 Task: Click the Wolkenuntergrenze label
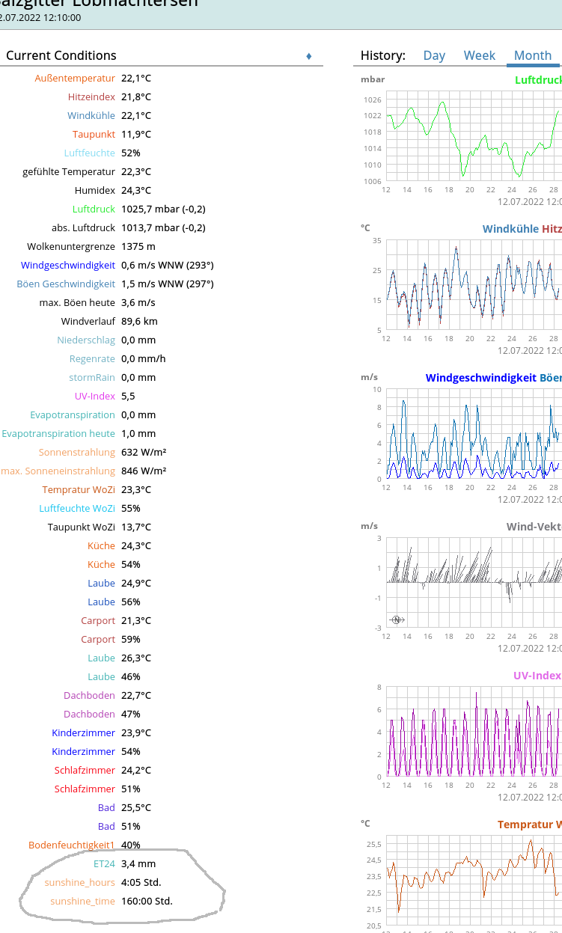71,246
